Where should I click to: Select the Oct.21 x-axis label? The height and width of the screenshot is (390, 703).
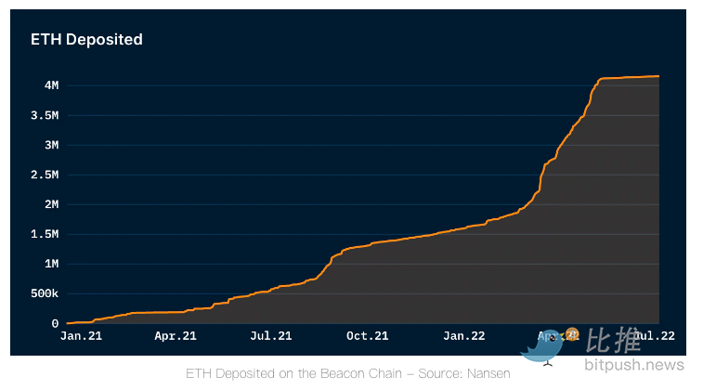367,336
